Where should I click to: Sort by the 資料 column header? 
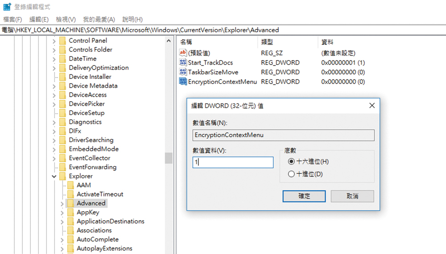coord(327,42)
